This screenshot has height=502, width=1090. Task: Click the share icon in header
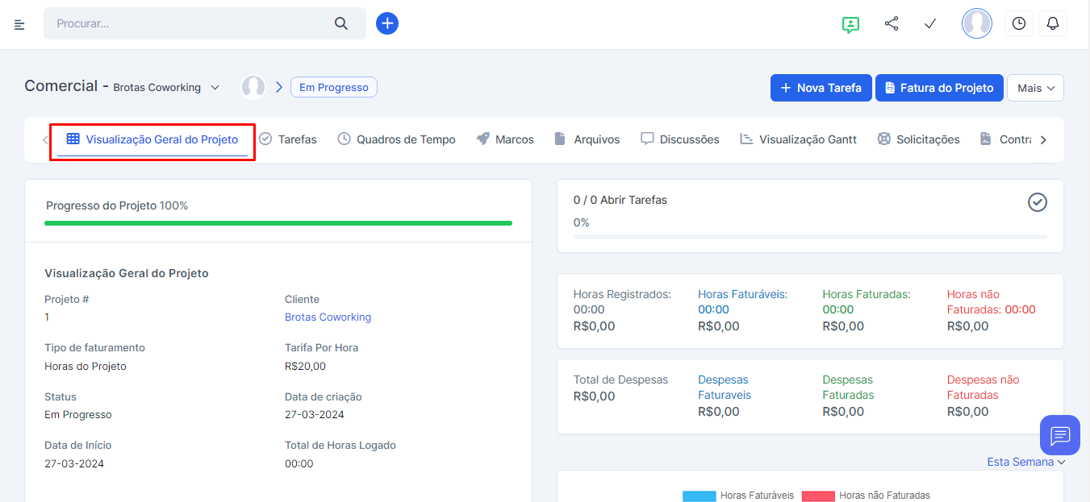[x=892, y=24]
